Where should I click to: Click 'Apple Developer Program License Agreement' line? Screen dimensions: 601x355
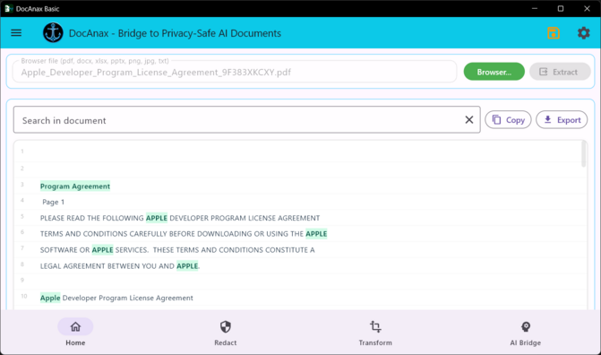coord(116,298)
